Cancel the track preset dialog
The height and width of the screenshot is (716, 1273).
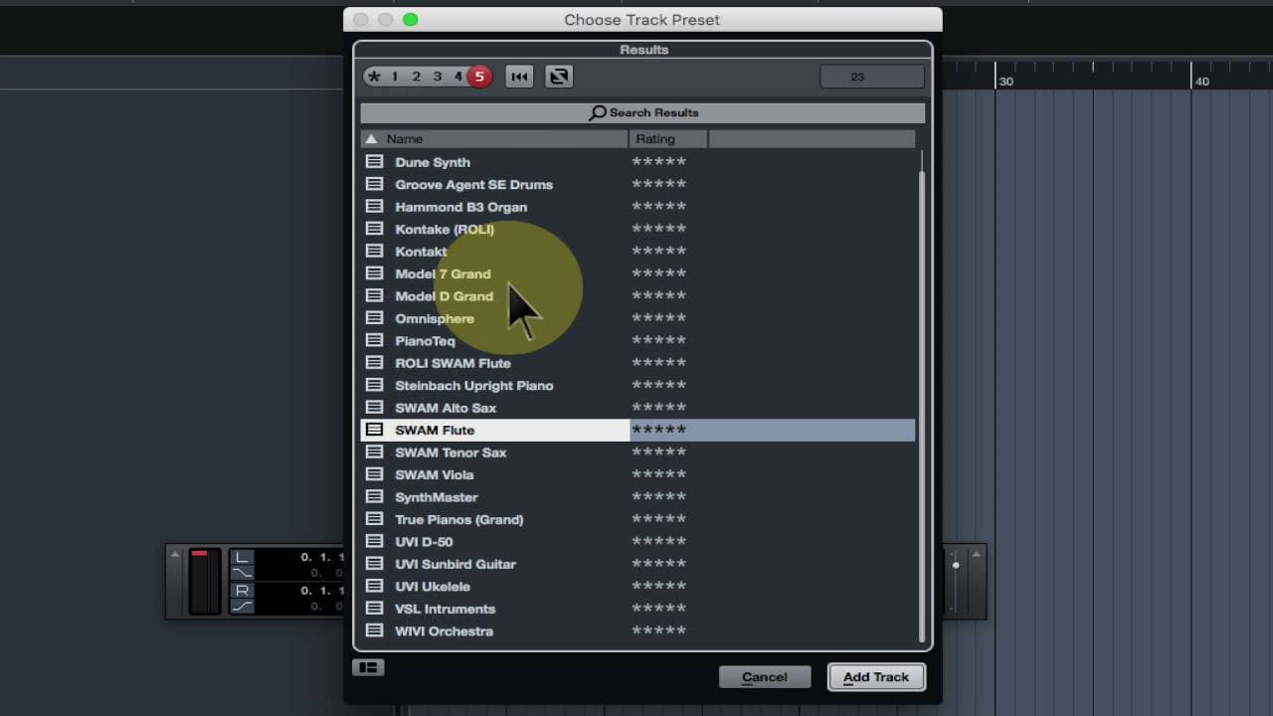[765, 677]
